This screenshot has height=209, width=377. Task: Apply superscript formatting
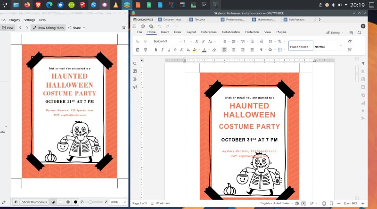pos(182,50)
